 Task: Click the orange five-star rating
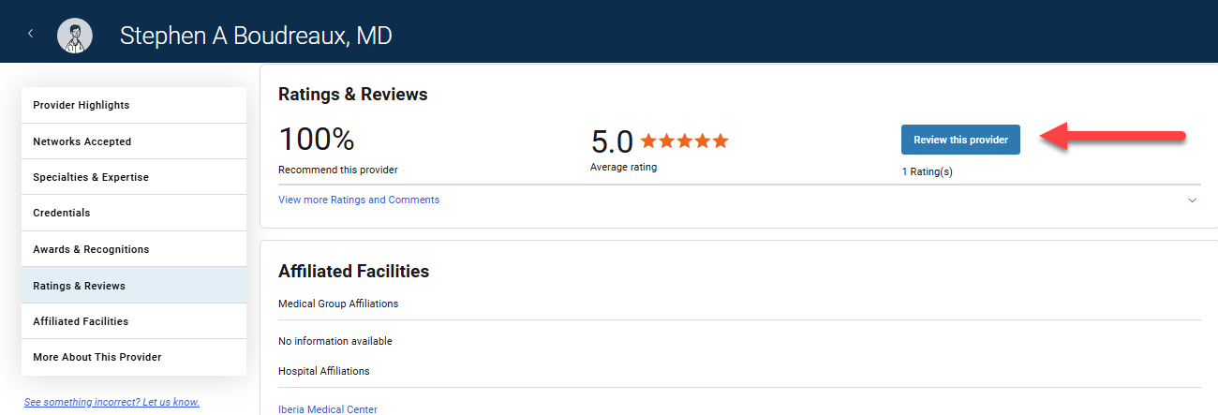(x=684, y=141)
